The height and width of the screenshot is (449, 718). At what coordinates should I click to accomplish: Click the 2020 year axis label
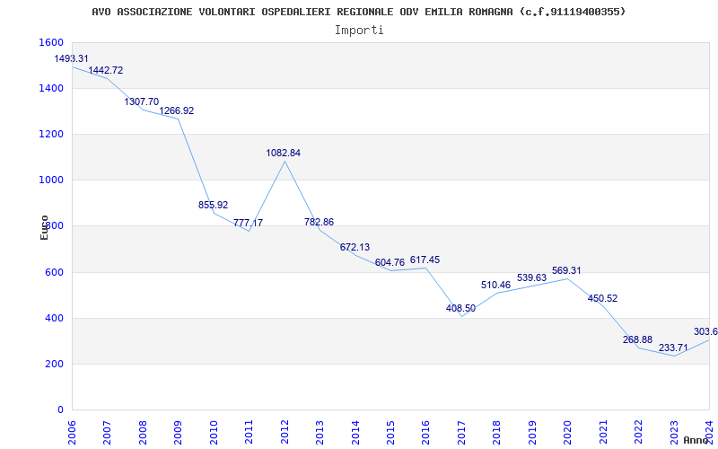coord(567,431)
